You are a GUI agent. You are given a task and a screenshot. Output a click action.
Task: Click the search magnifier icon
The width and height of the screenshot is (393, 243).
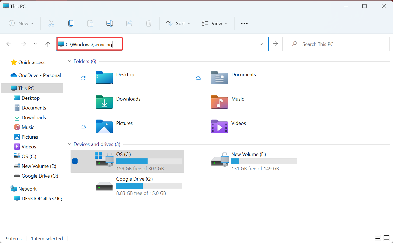(294, 44)
